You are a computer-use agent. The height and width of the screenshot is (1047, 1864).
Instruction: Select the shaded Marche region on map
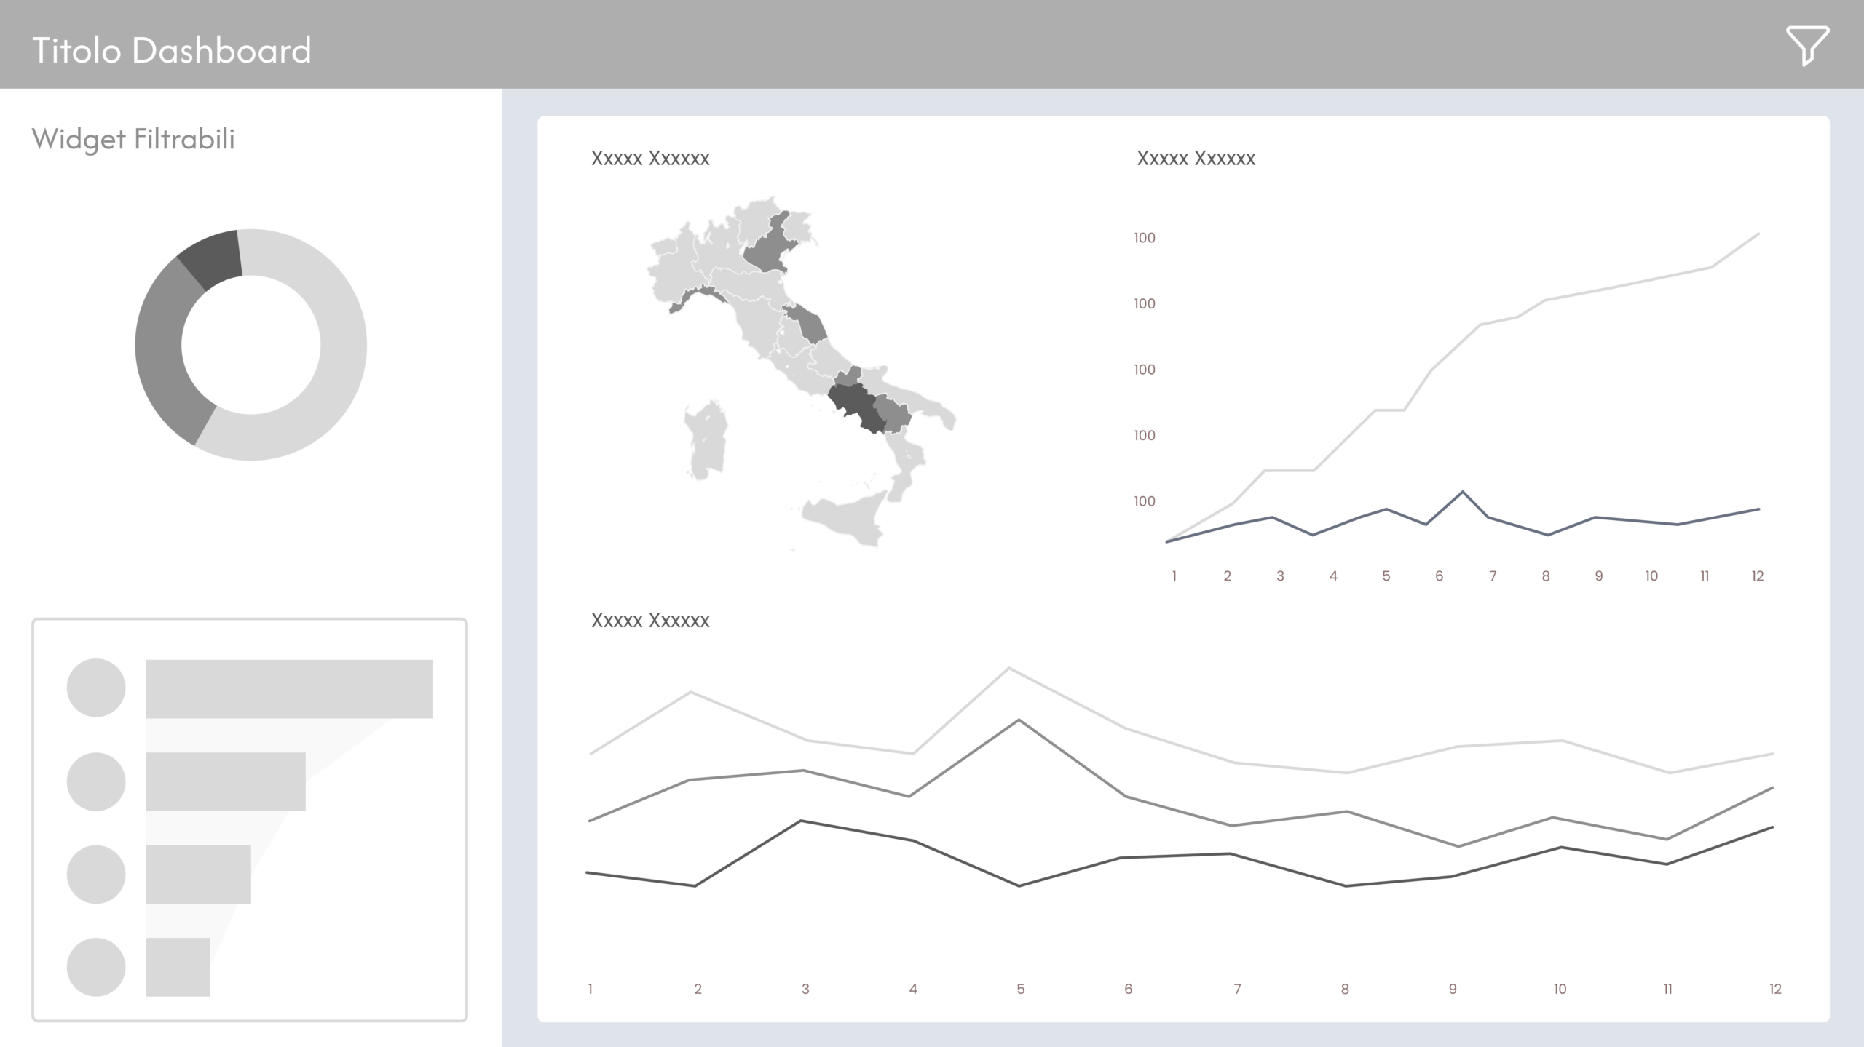(x=808, y=324)
